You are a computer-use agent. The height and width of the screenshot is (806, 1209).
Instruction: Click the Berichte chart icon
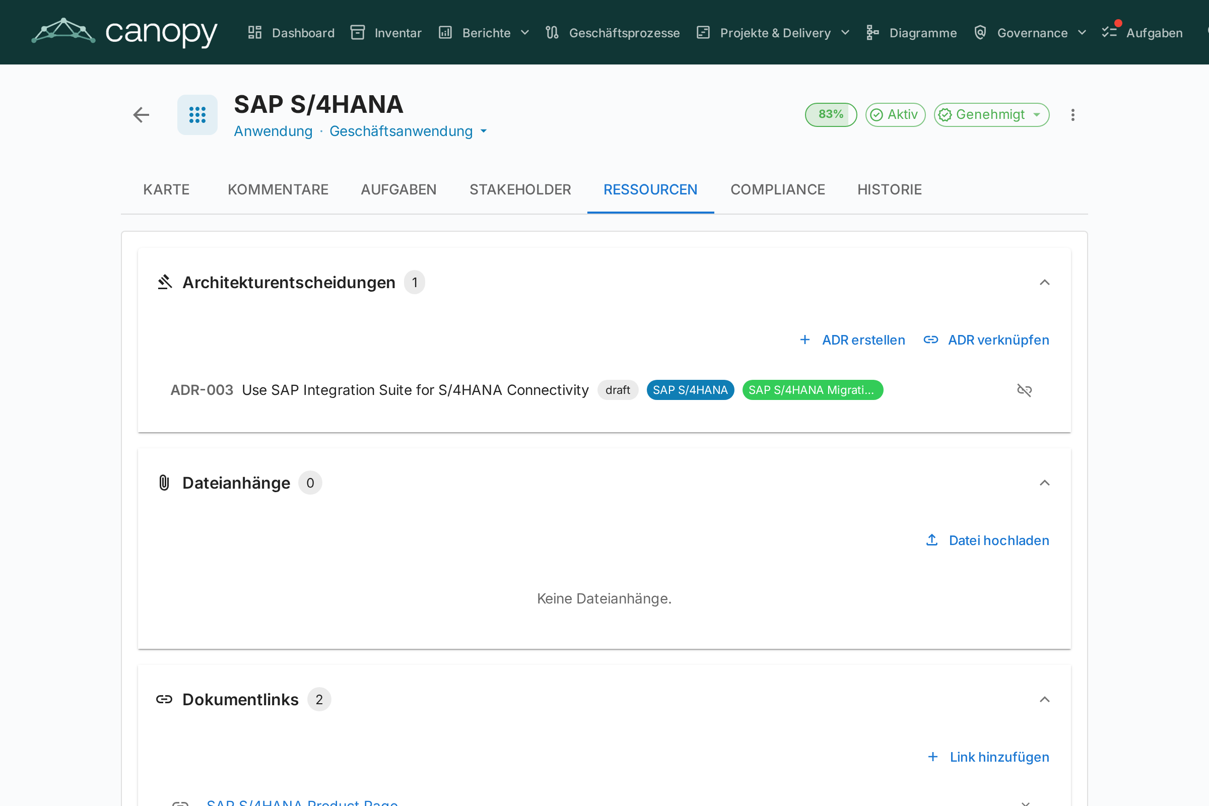445,32
